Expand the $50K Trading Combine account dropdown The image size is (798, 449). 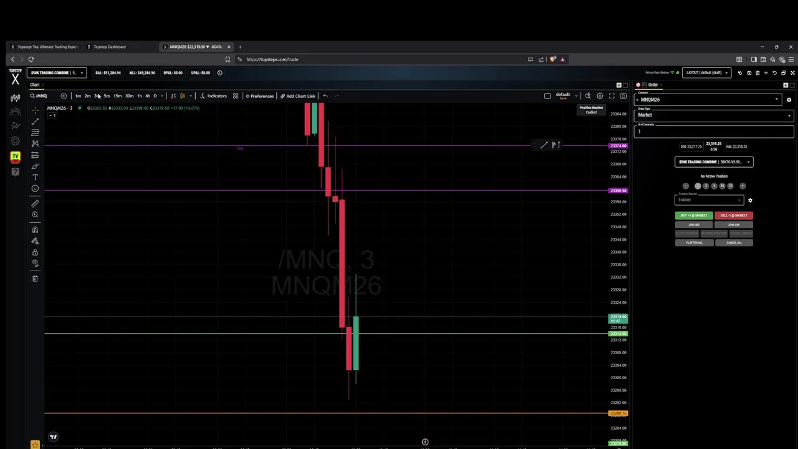point(57,73)
